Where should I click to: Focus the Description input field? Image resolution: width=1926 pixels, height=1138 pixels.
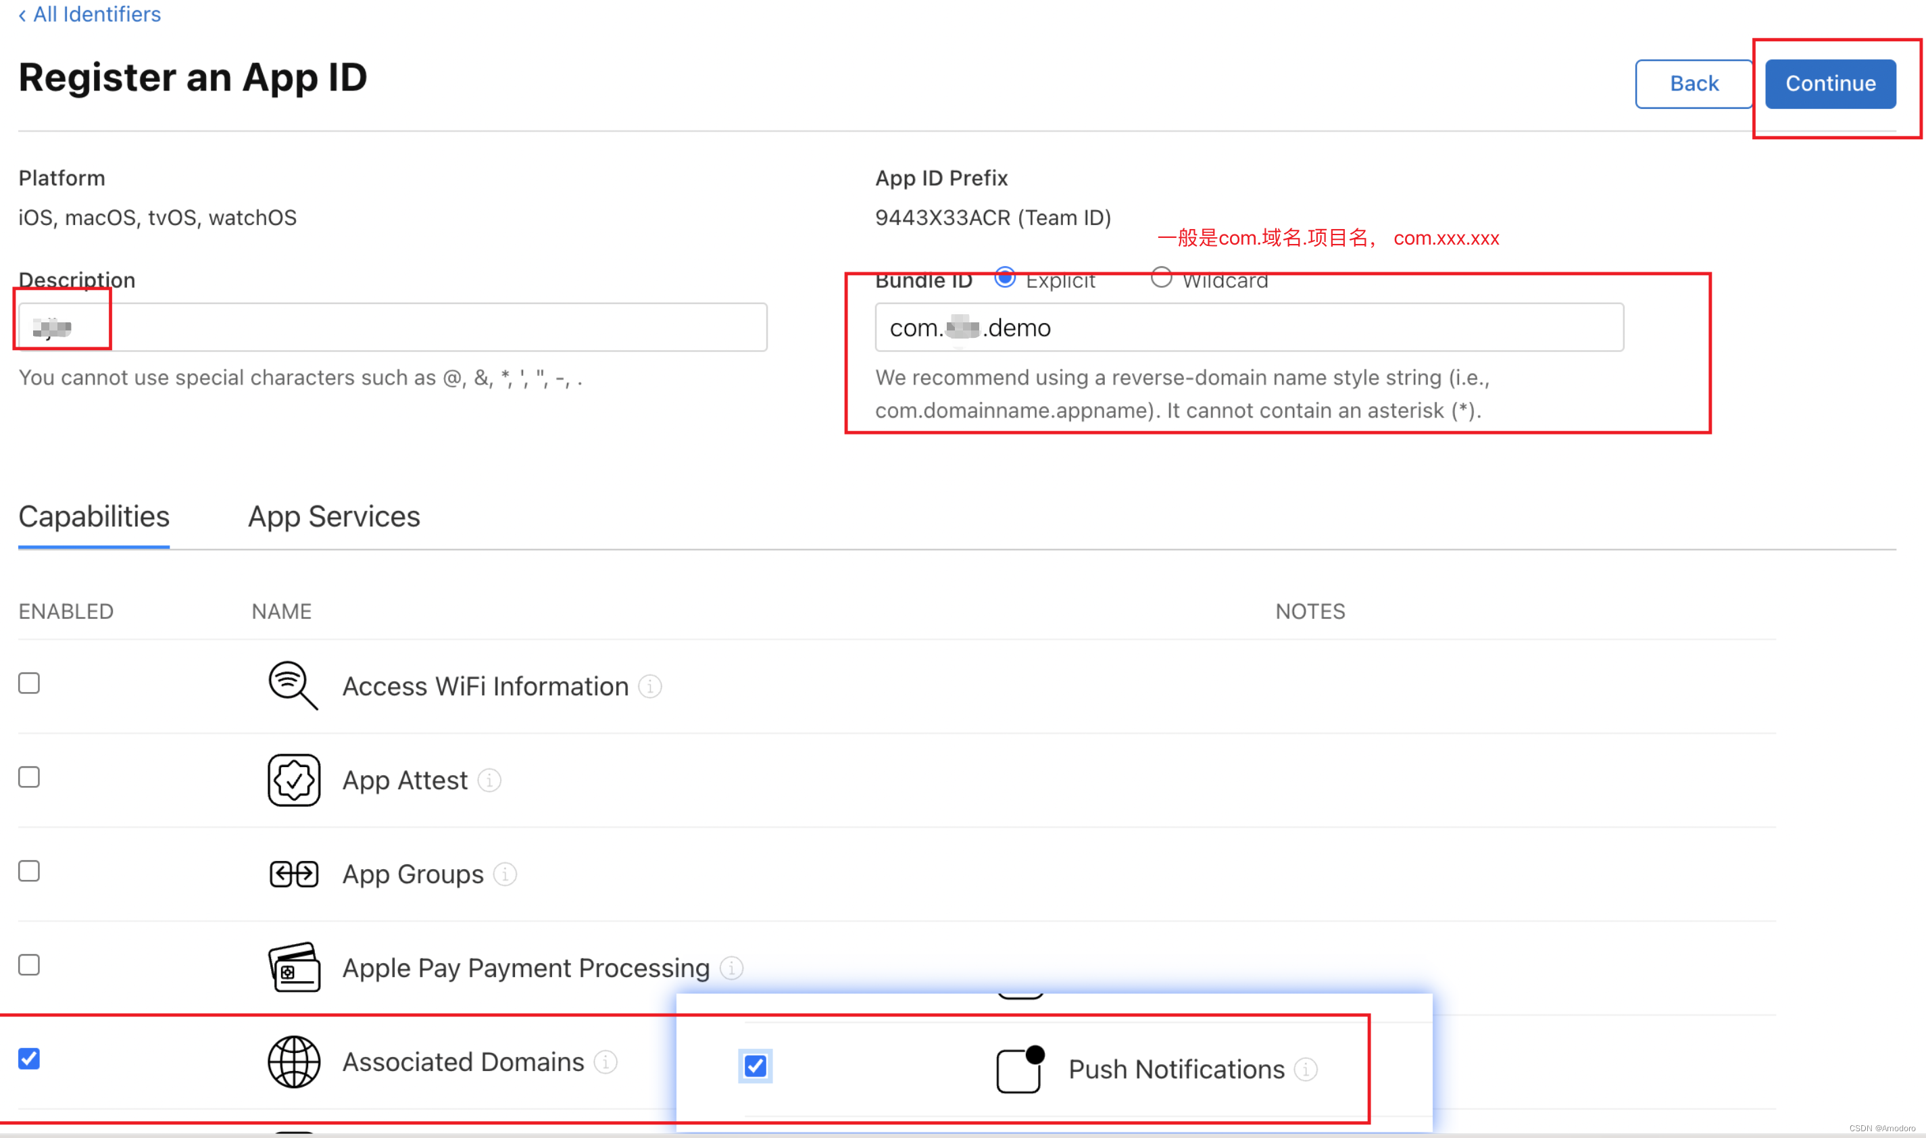click(x=393, y=328)
